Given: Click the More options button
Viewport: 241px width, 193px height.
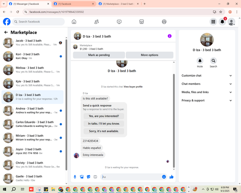Looking at the screenshot, I should [x=149, y=55].
